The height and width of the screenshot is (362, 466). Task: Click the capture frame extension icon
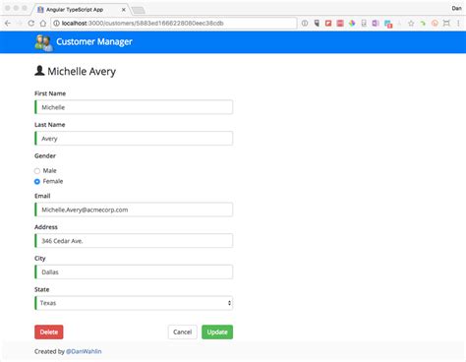pos(446,24)
